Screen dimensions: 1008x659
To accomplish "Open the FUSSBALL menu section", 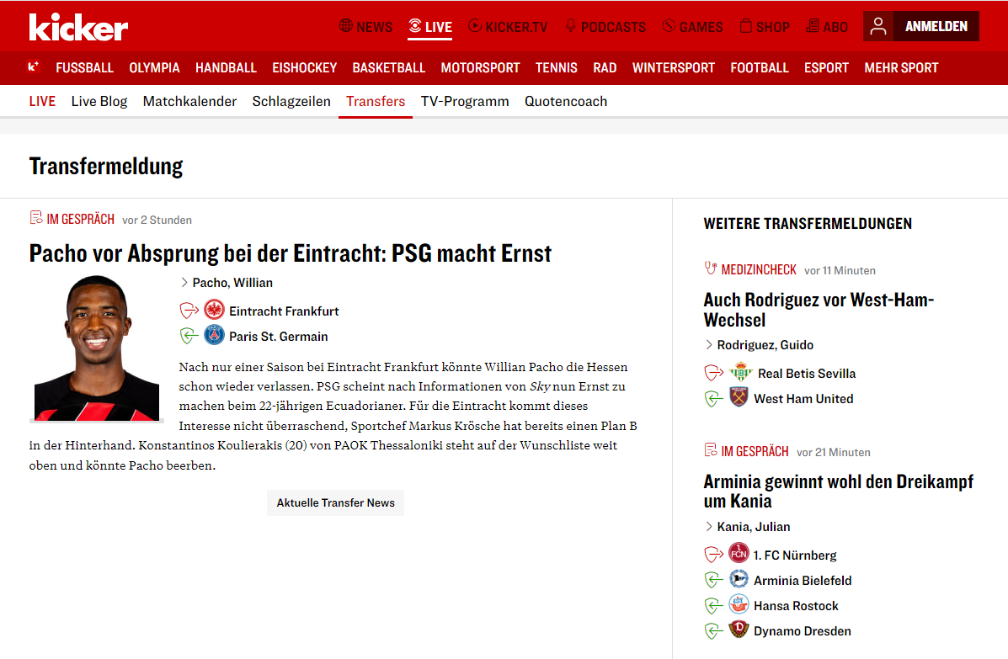I will click(84, 67).
